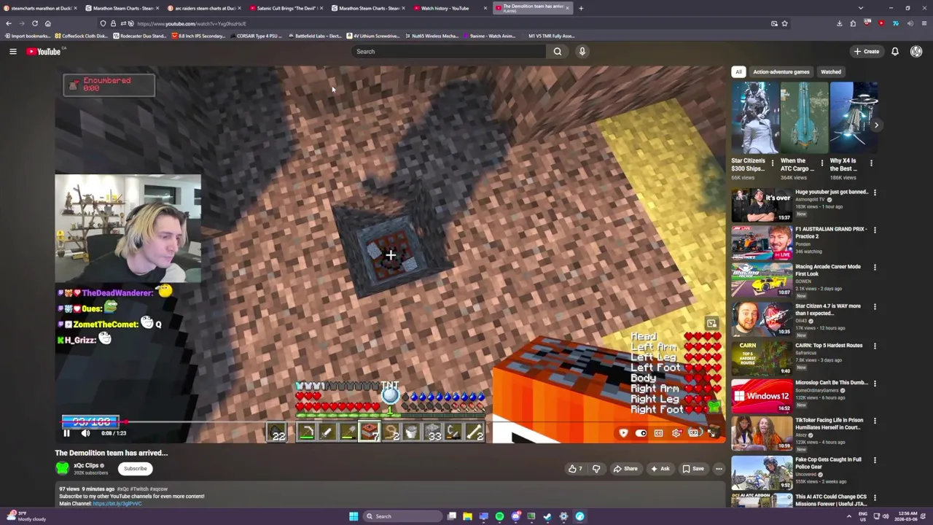Open video settings gear
Image resolution: width=933 pixels, height=525 pixels.
676,433
